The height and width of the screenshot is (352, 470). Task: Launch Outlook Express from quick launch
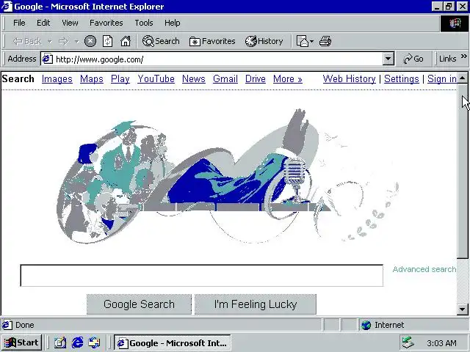click(95, 342)
